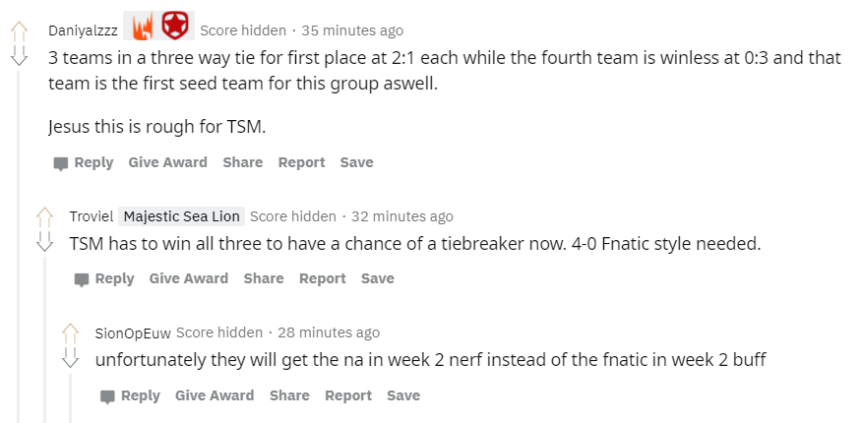The height and width of the screenshot is (423, 863).
Task: Open the 32 minutes ago permalink
Action: 402,216
